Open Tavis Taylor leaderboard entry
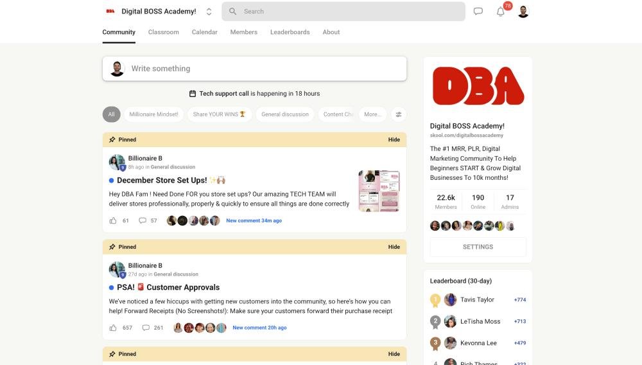Viewport: 642px width, 365px height. (x=478, y=300)
